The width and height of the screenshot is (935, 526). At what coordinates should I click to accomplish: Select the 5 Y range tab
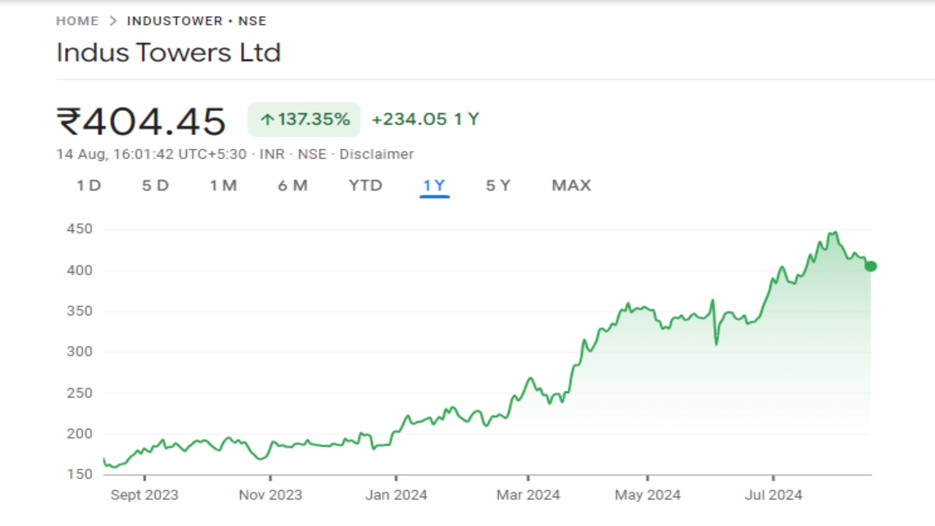(498, 186)
